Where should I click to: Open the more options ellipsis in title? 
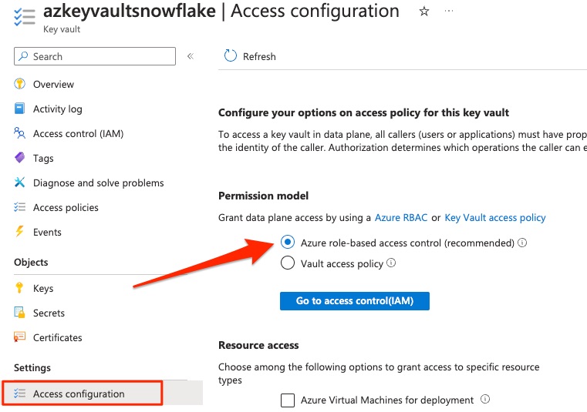click(450, 12)
